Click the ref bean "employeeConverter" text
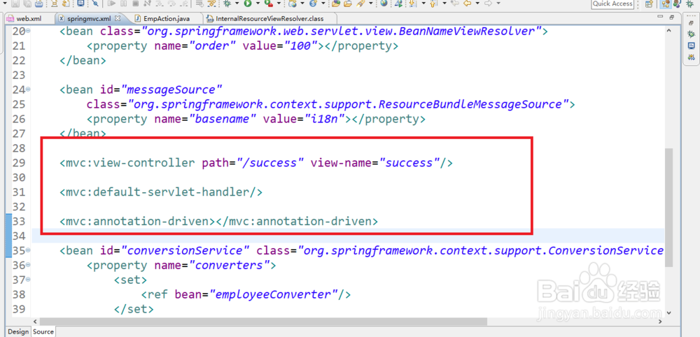The height and width of the screenshot is (337, 700). tap(274, 294)
